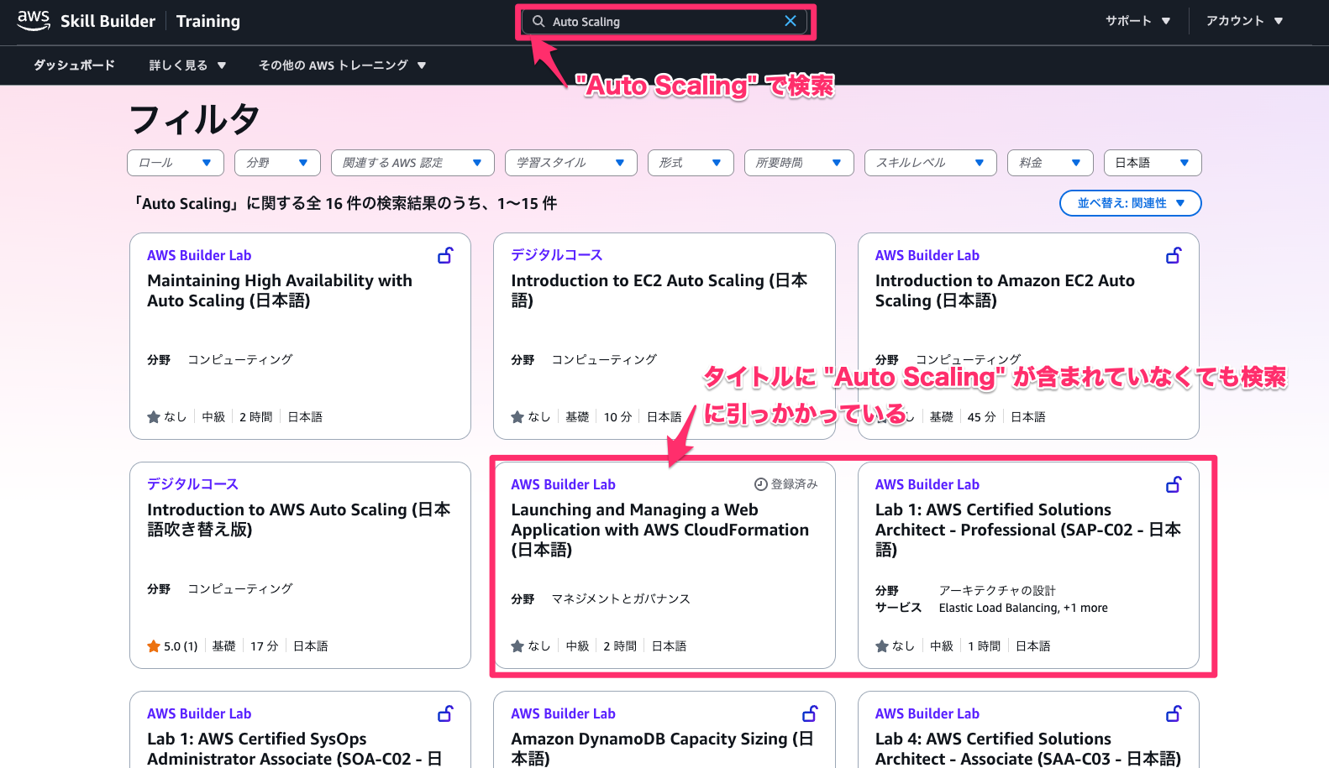The height and width of the screenshot is (768, 1329).
Task: Open the スキルレベル filter dropdown
Action: point(931,163)
